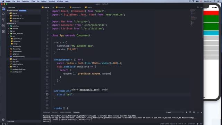Click the notifications bell in the status bar
The height and width of the screenshot is (125, 222).
pos(201,124)
